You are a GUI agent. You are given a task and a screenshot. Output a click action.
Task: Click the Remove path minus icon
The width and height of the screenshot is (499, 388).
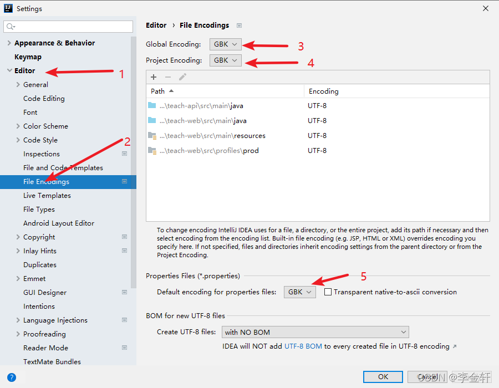(x=168, y=77)
